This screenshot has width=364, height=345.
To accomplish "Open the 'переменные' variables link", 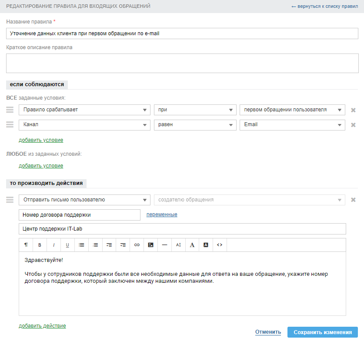I will pyautogui.click(x=162, y=214).
